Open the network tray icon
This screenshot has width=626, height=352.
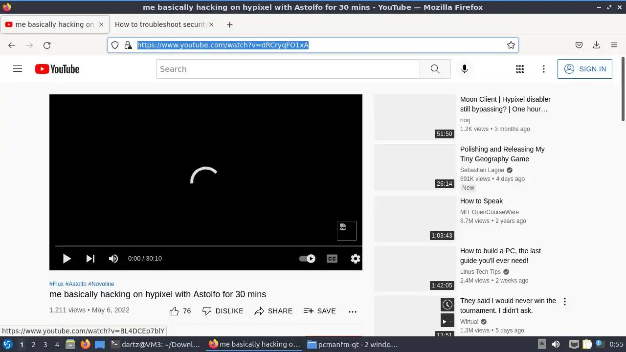coord(574,345)
